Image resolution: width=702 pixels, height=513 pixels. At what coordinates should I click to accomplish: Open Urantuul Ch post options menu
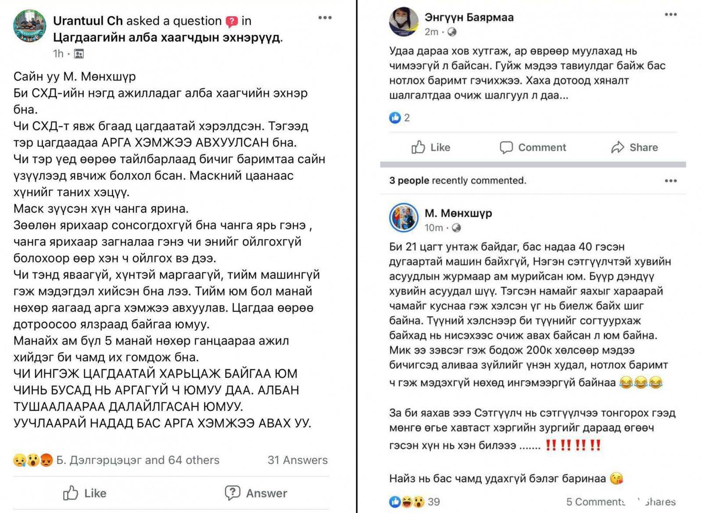click(325, 18)
